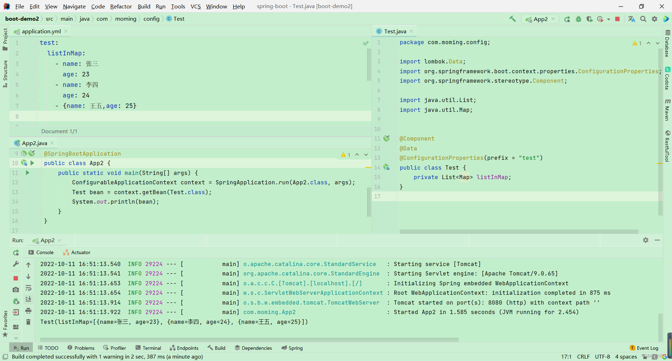
Task: Open the Endpoints tool window
Action: point(184,348)
